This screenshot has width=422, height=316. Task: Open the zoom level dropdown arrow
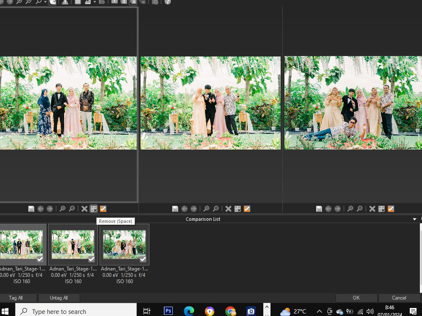tap(45, 2)
